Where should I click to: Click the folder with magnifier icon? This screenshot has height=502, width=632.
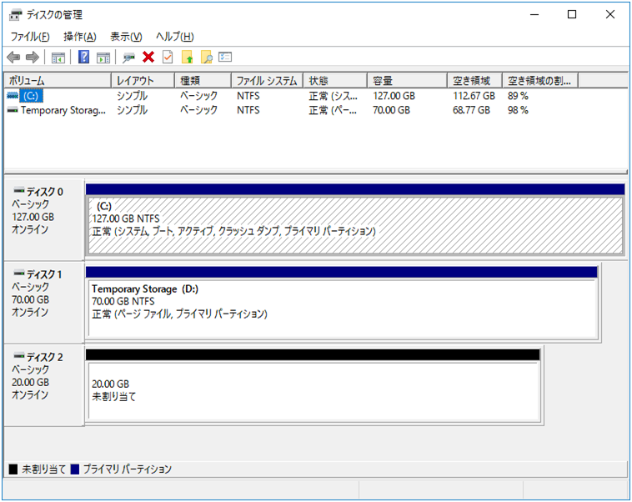[x=207, y=58]
